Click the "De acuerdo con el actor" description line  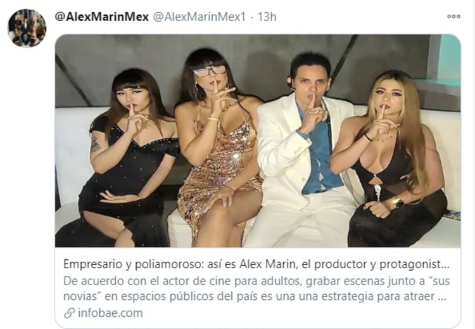[256, 281]
